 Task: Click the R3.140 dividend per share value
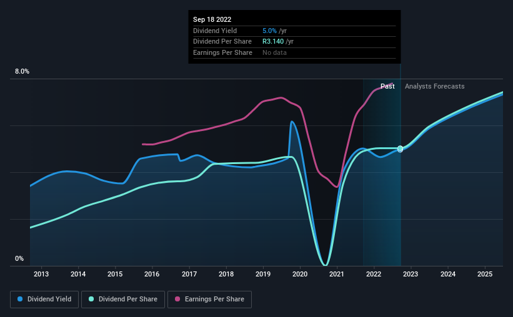pos(273,42)
